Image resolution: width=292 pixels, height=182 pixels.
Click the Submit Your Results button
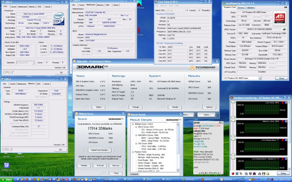[x=100, y=150]
